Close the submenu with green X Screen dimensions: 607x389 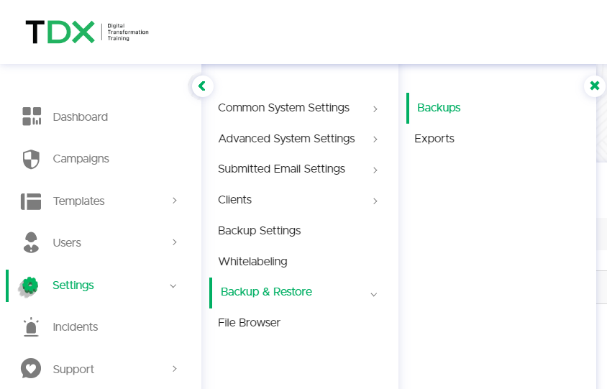point(595,86)
